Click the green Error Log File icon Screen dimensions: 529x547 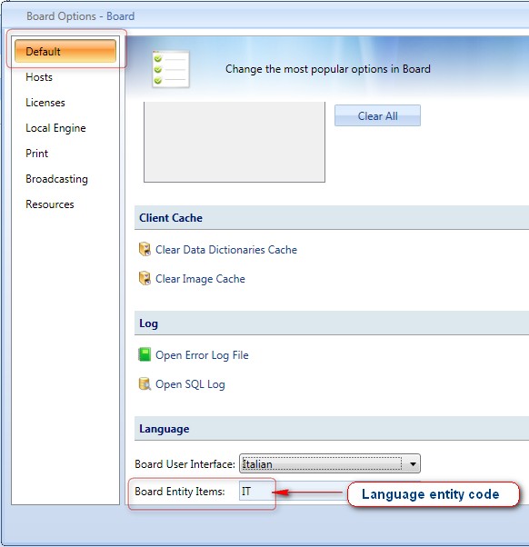pos(145,354)
